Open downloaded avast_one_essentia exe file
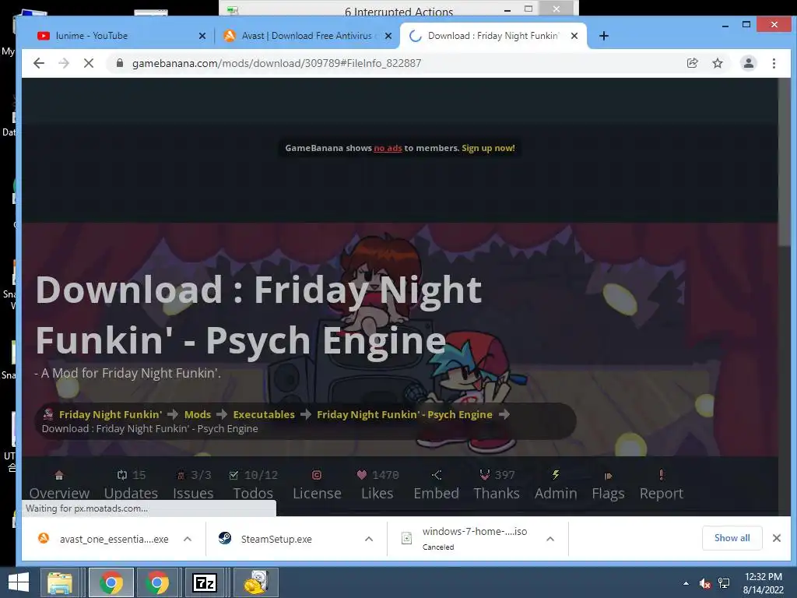 104,539
